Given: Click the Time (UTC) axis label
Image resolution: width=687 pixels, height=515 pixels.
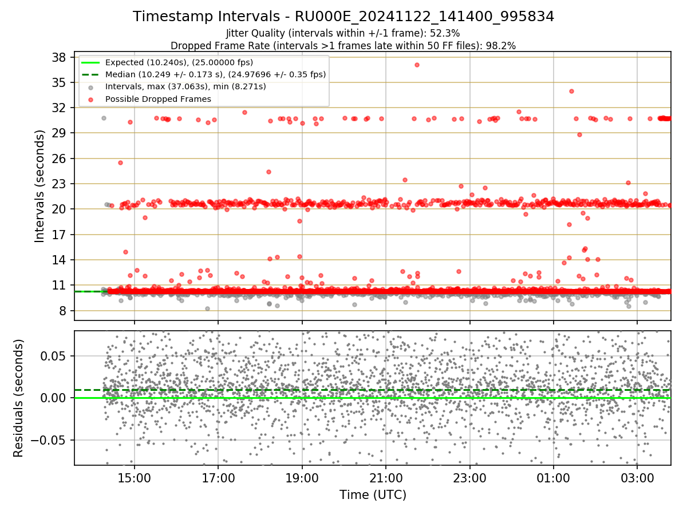Looking at the screenshot, I should click(x=373, y=495).
